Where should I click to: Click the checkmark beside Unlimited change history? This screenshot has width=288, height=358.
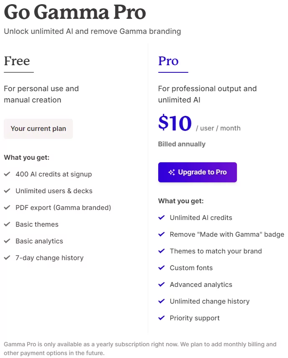click(161, 301)
